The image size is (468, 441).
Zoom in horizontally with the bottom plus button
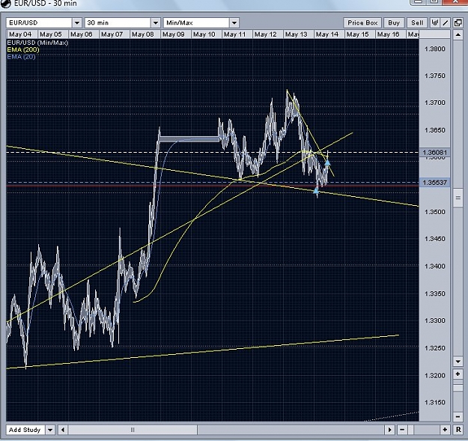(445, 430)
